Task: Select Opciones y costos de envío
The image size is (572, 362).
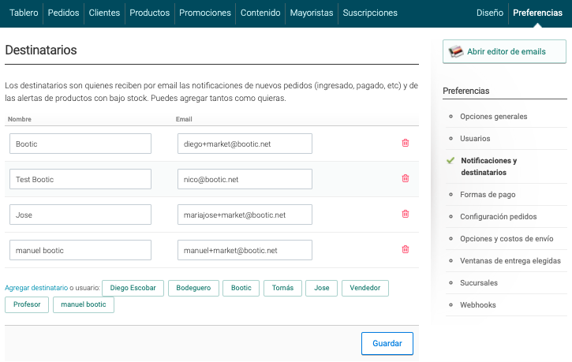Action: click(x=507, y=239)
